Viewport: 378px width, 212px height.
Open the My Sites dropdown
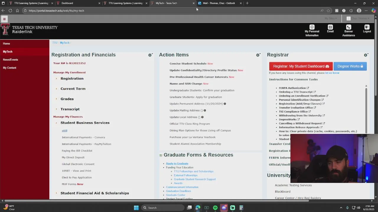pyautogui.click(x=330, y=19)
